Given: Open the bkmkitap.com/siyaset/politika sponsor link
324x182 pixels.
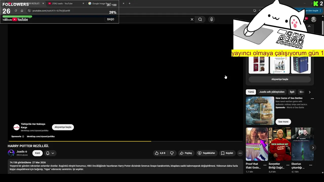Looking at the screenshot, I should pos(41,136).
